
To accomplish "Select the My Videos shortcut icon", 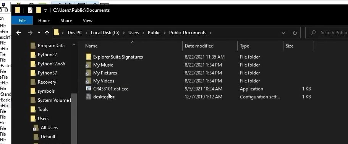I will (x=88, y=81).
